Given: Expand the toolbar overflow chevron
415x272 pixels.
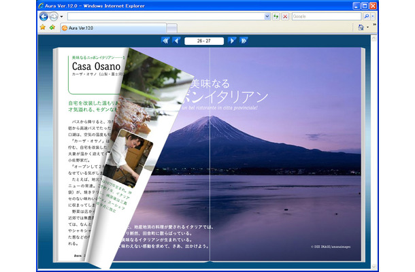Looking at the screenshot, I should click(374, 24).
